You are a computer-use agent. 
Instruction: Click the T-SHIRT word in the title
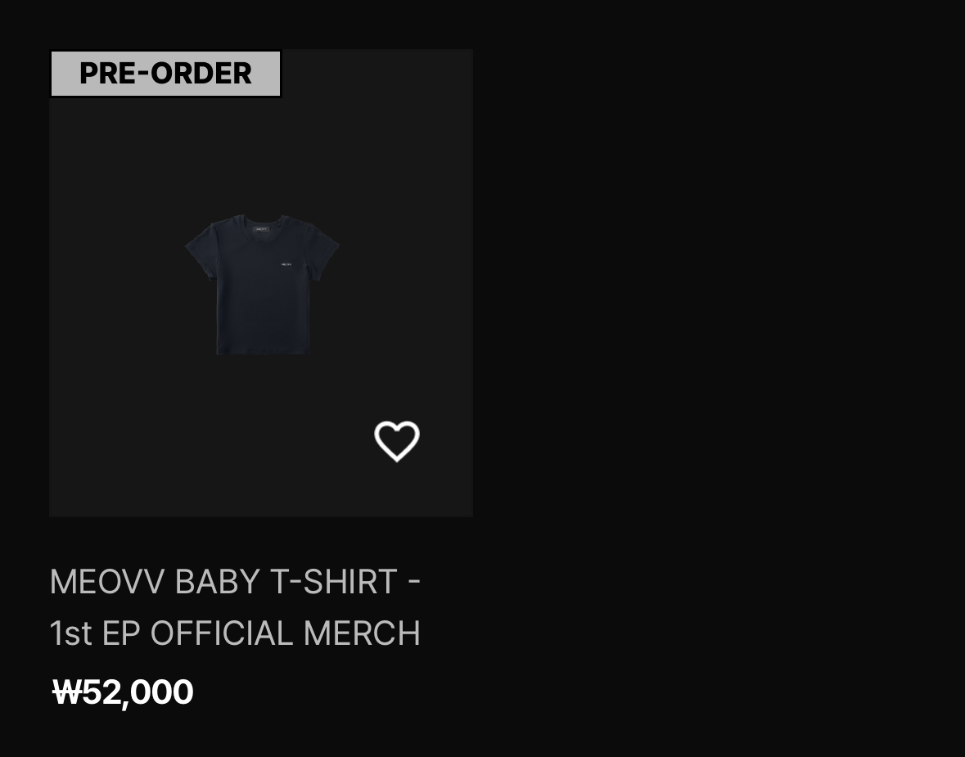click(334, 582)
